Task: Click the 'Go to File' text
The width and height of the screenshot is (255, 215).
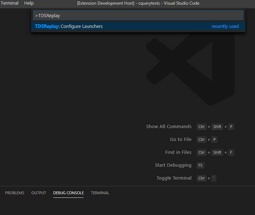Action: [181, 140]
